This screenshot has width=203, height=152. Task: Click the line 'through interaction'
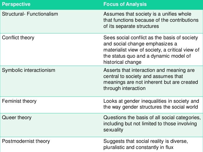click(x=124, y=89)
